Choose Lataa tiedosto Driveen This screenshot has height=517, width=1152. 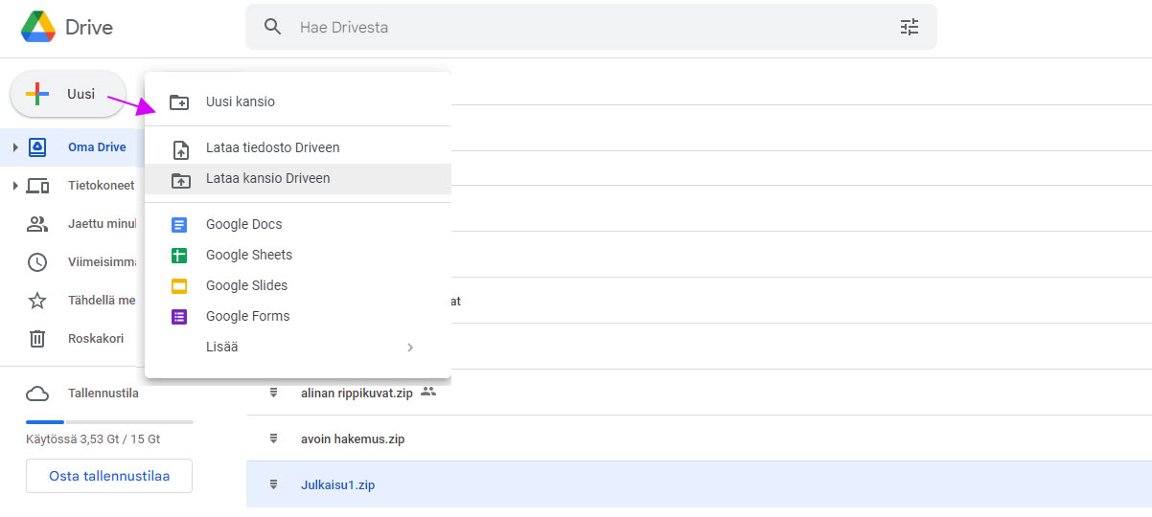point(297,148)
